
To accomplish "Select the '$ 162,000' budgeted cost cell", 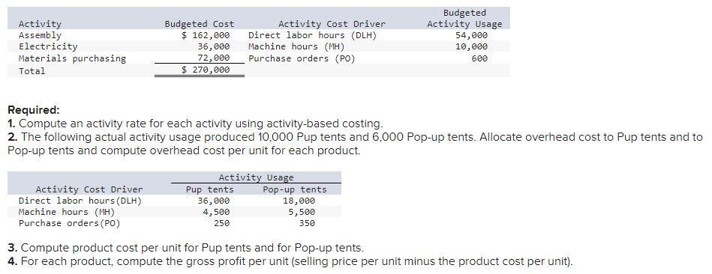I will tap(206, 35).
